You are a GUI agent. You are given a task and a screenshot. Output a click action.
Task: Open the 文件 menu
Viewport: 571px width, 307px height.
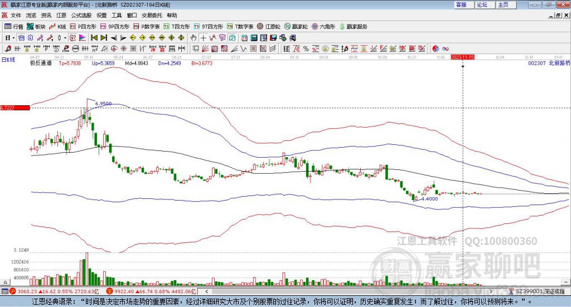point(16,15)
